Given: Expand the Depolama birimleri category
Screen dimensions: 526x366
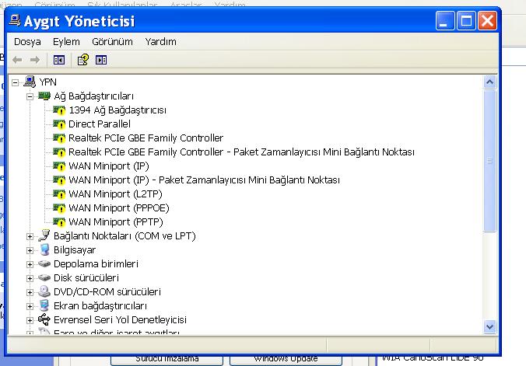Looking at the screenshot, I should pos(30,264).
